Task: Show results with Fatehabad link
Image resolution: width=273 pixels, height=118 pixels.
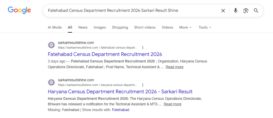Action: 121,110
